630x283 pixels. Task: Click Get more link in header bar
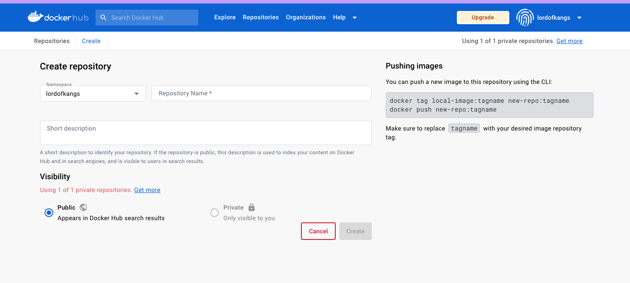[x=569, y=41]
